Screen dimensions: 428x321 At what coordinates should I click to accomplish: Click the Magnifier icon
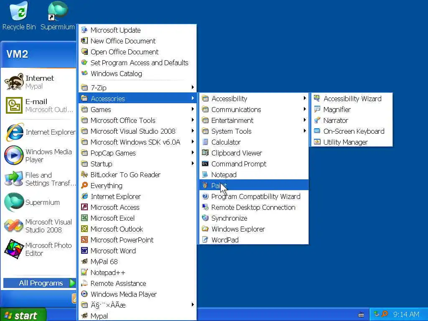(x=317, y=109)
